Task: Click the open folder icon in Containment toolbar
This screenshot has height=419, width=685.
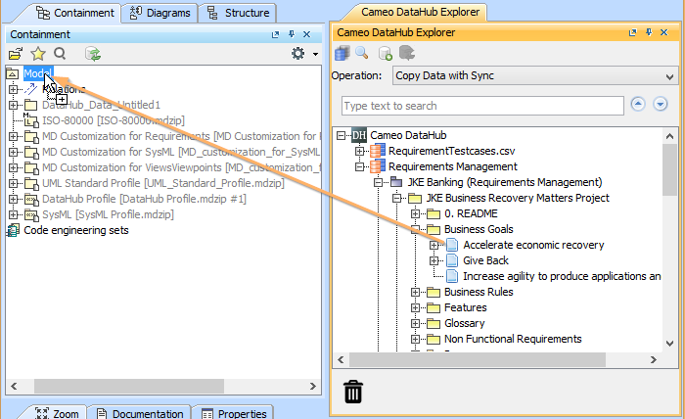Action: pyautogui.click(x=16, y=54)
